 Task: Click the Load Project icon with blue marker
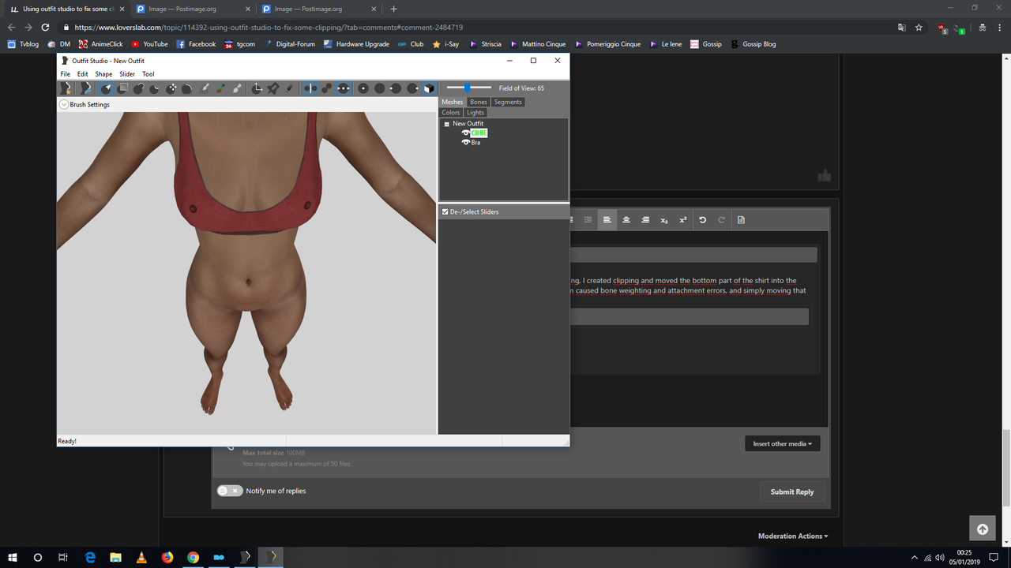click(86, 88)
